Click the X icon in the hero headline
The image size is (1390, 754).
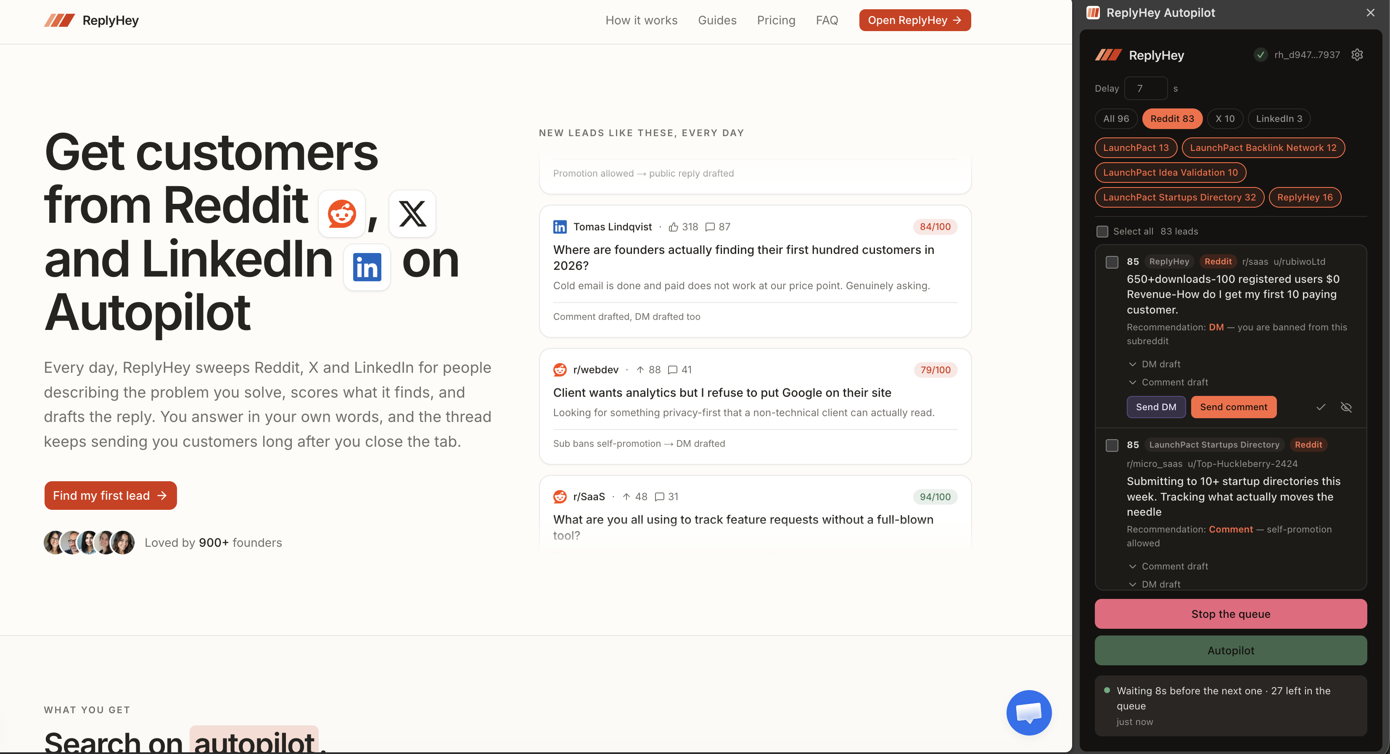[x=412, y=214]
